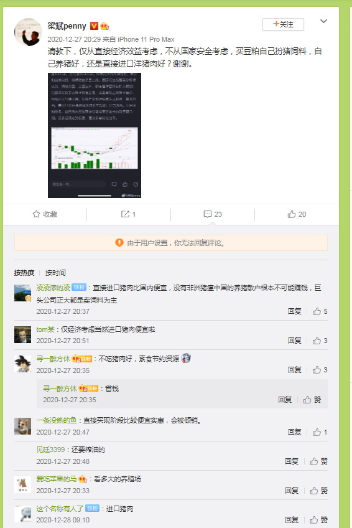The height and width of the screenshot is (528, 352).
Task: Like tom莱's comment thumbs-up icon
Action: click(x=317, y=341)
